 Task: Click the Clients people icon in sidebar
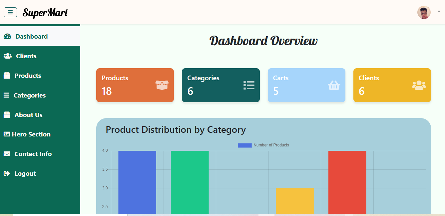tap(8, 56)
